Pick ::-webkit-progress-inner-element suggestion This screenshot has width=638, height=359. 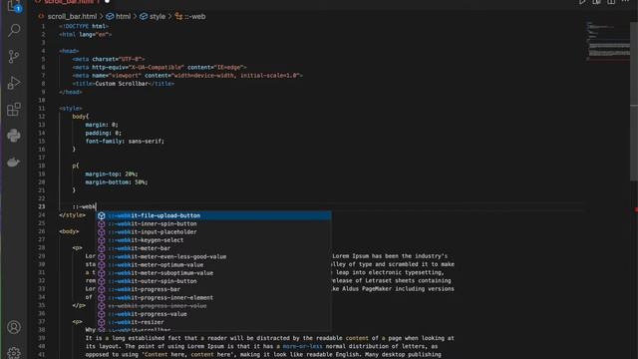(x=213, y=297)
